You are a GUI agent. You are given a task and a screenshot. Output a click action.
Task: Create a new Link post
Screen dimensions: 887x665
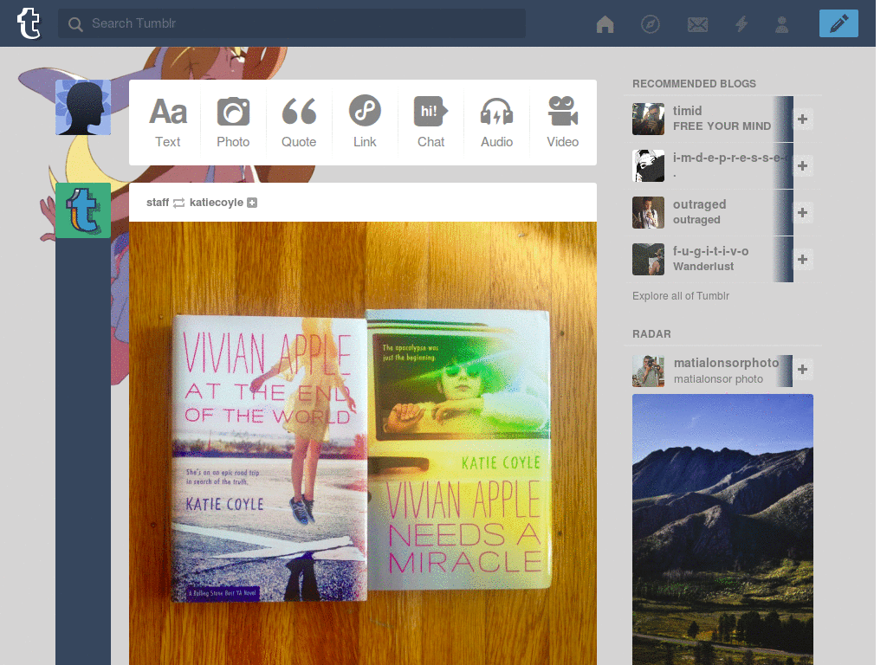365,122
